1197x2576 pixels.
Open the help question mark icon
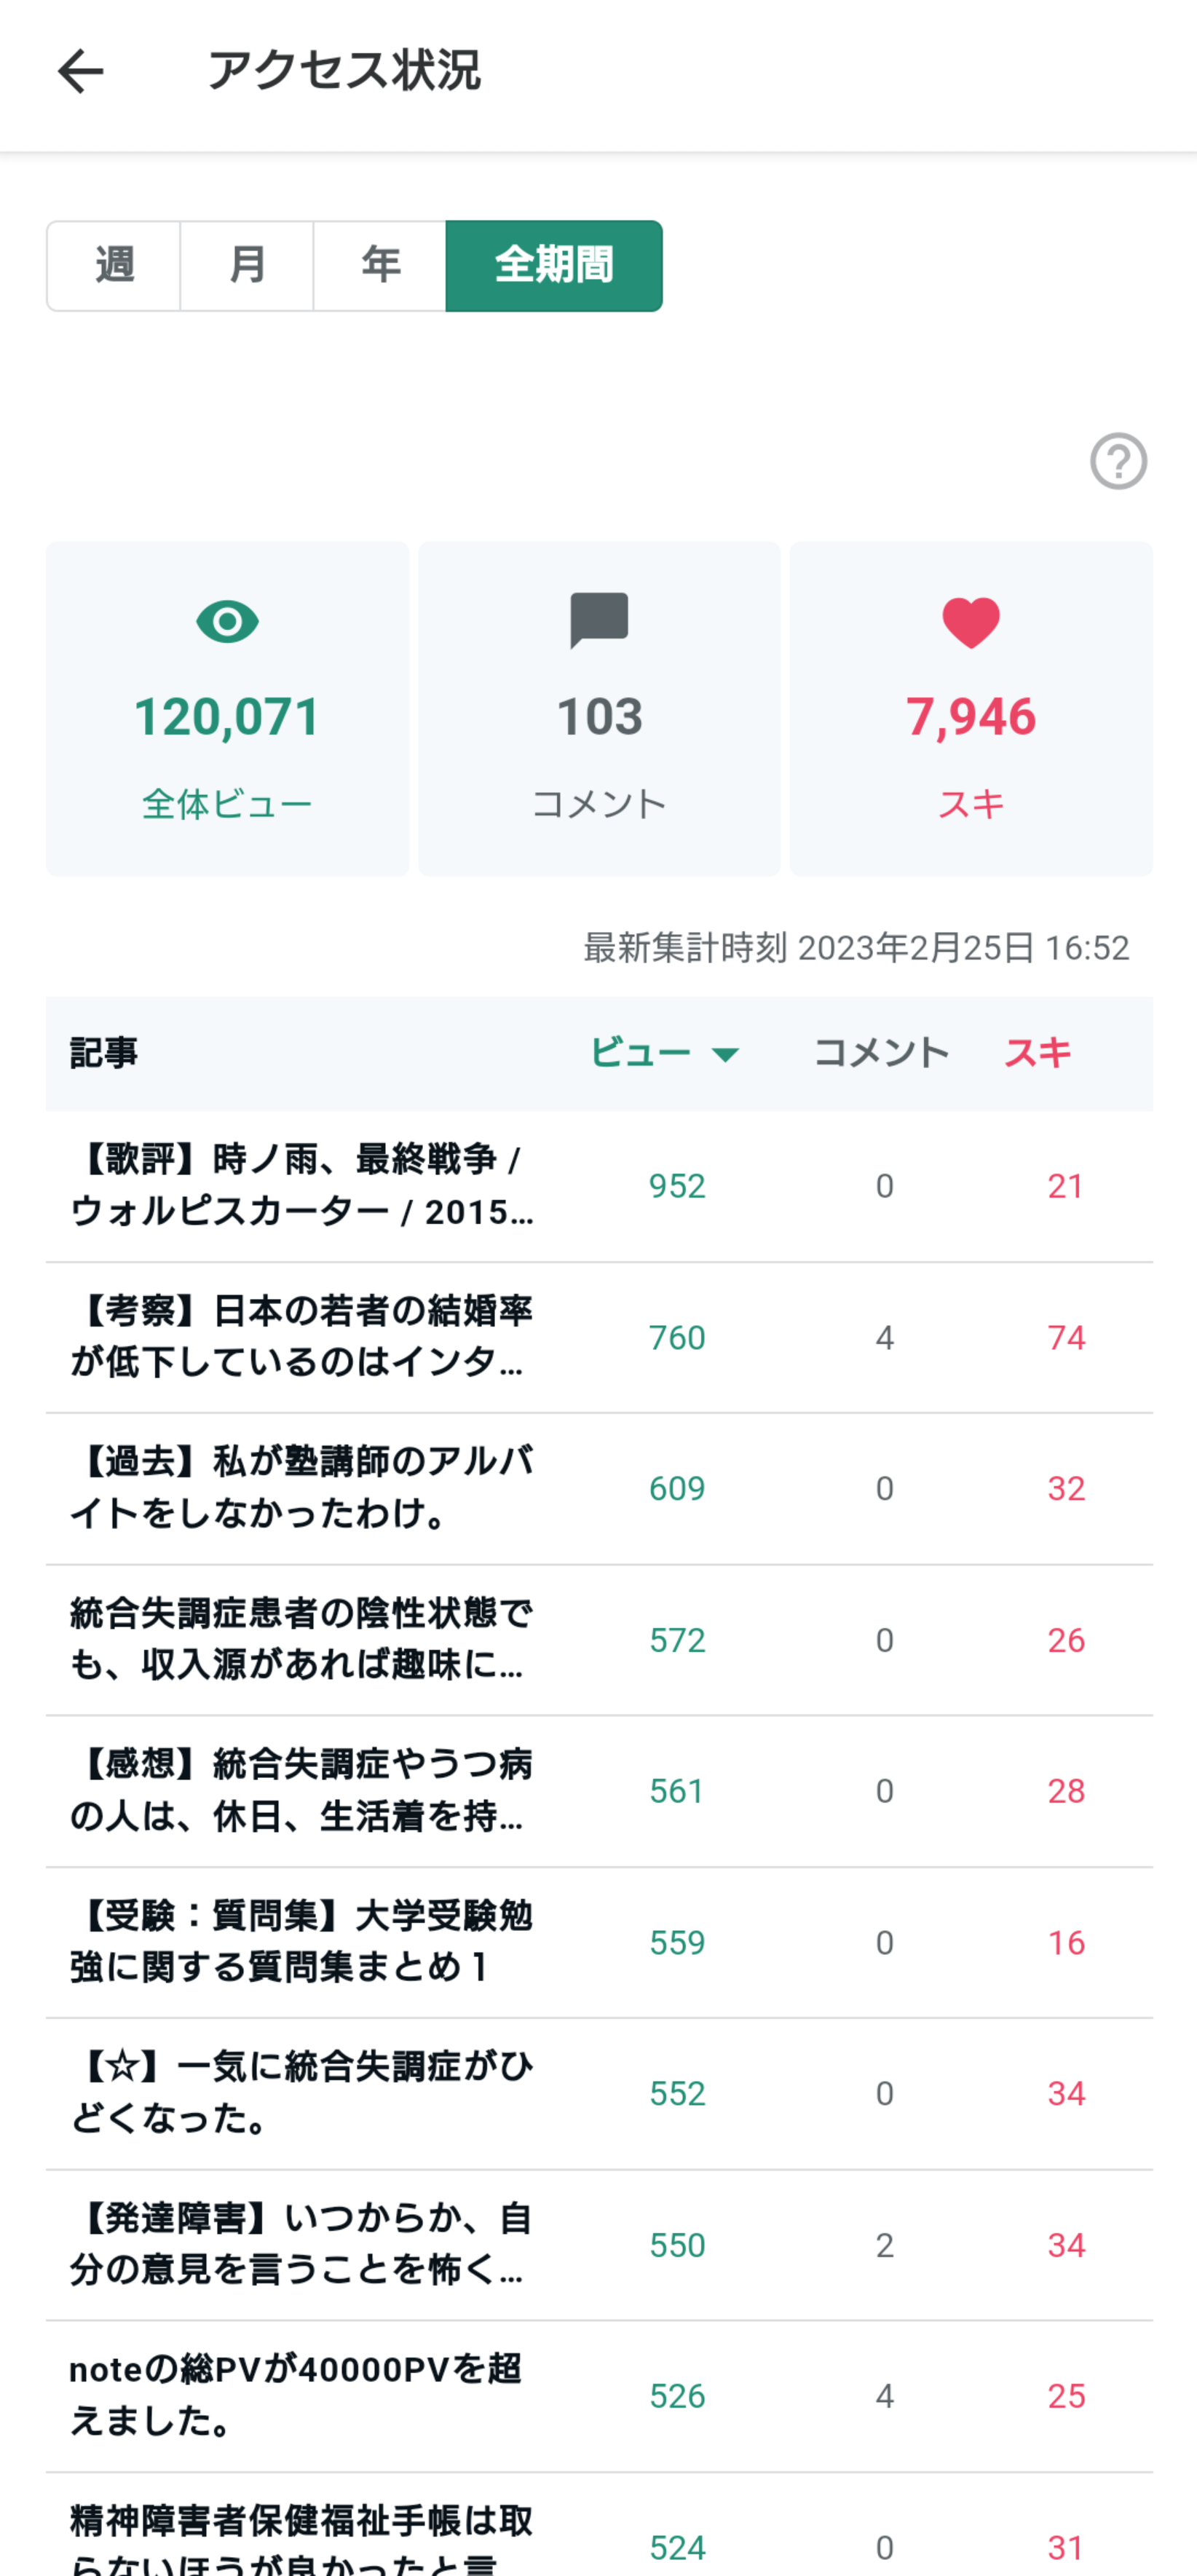1118,461
